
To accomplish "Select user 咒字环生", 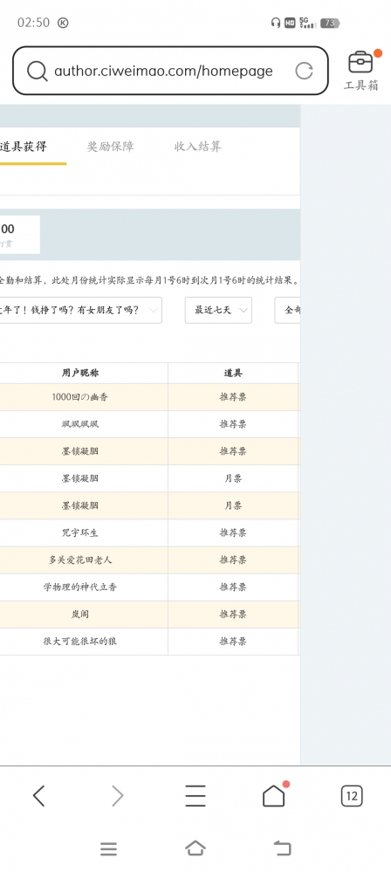I will (80, 532).
